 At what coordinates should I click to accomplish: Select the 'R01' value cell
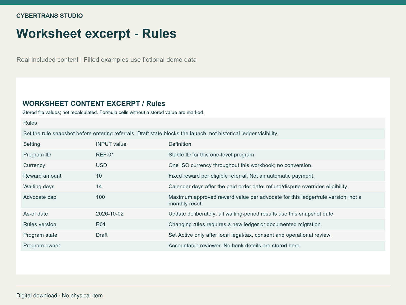point(130,224)
